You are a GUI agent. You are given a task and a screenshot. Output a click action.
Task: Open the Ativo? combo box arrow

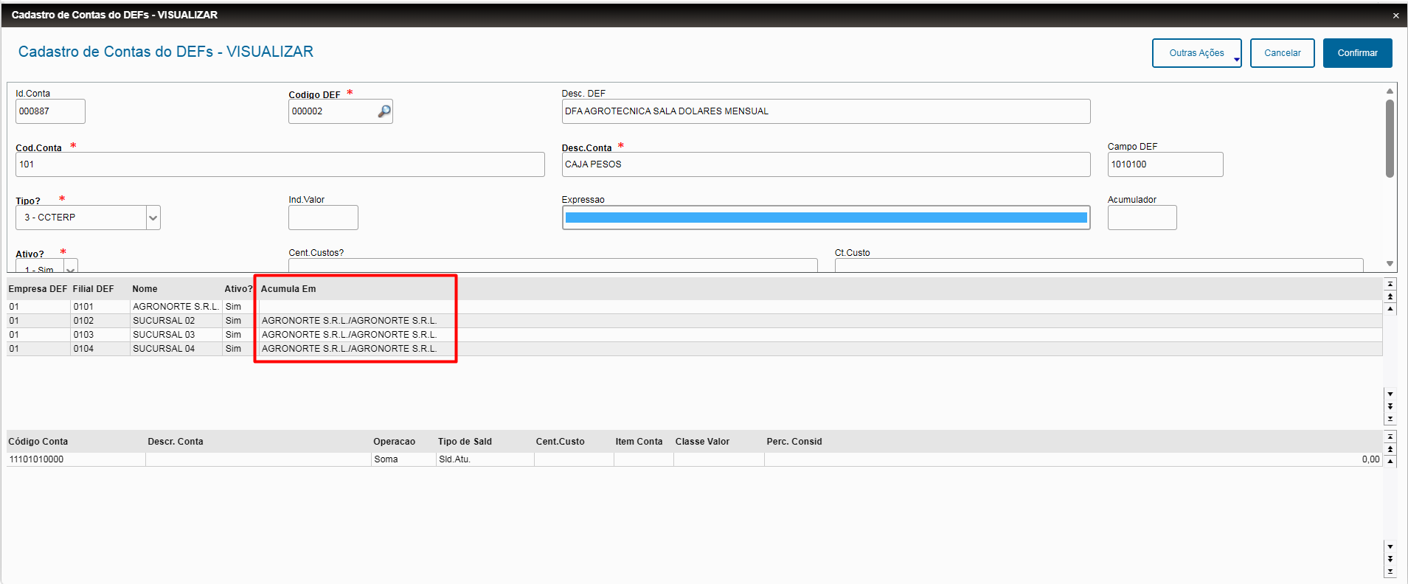pyautogui.click(x=70, y=266)
